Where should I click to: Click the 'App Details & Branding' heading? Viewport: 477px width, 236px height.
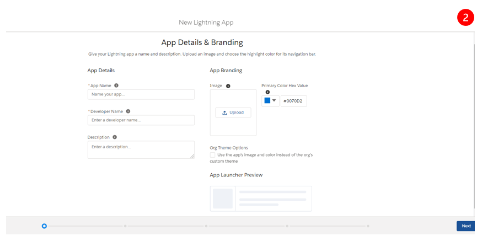tap(202, 42)
